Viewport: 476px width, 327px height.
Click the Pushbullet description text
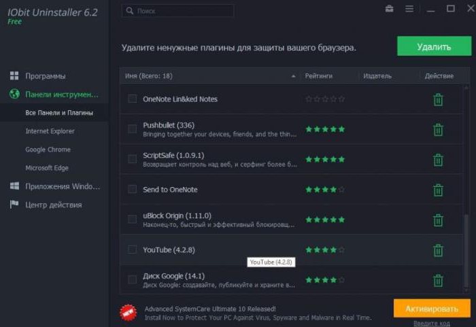coord(220,134)
